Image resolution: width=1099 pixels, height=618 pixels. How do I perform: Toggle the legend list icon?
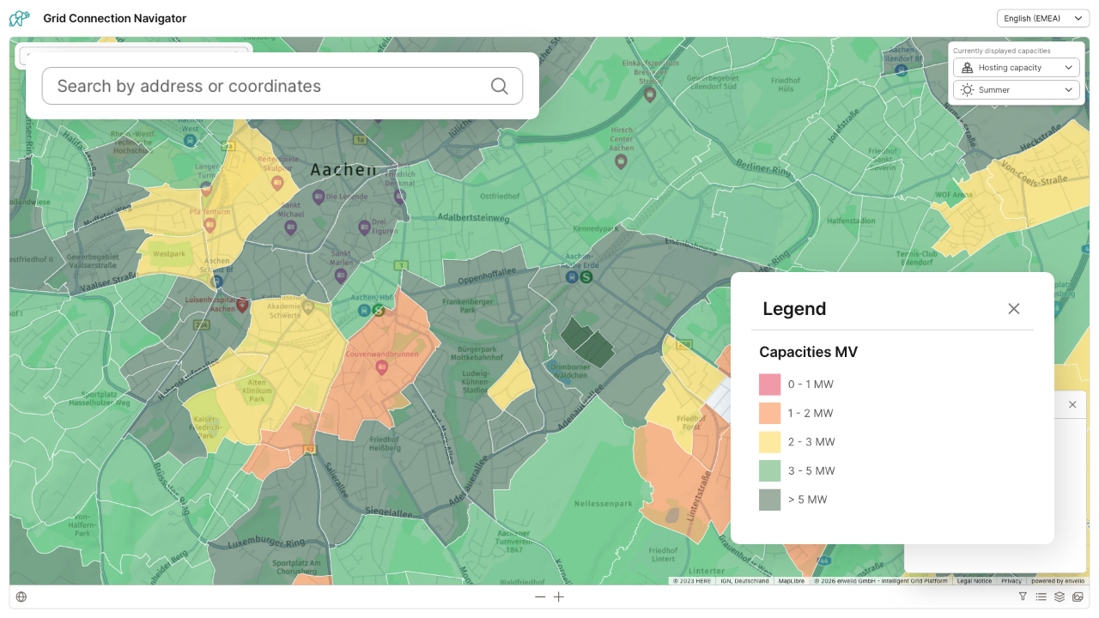coord(1041,597)
